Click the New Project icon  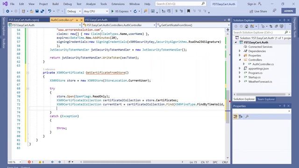[x=23, y=11]
